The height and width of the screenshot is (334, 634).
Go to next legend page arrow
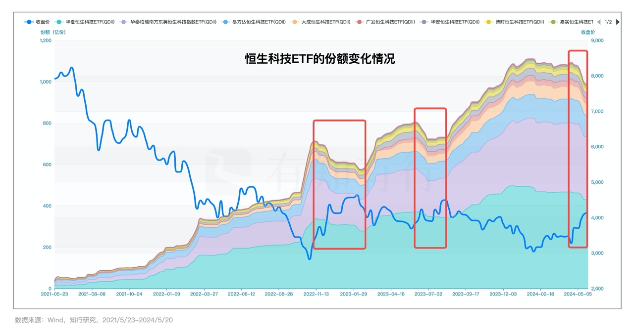pos(618,22)
